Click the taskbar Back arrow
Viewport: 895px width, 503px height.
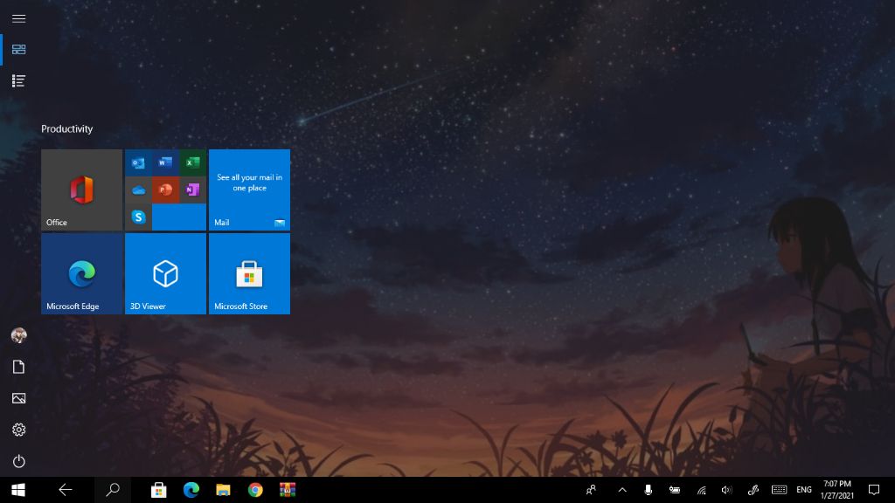click(x=66, y=490)
